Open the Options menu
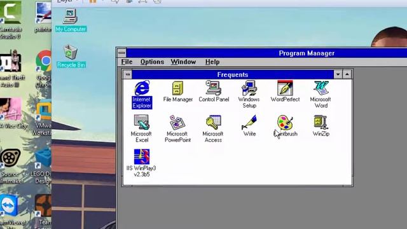 [x=152, y=62]
